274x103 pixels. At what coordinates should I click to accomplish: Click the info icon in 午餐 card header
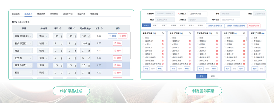(190, 33)
